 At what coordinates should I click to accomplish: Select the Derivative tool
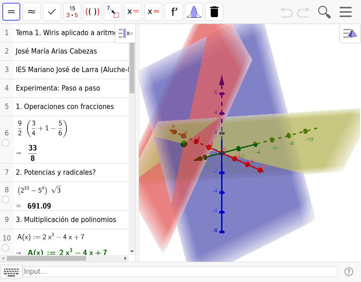pyautogui.click(x=173, y=12)
